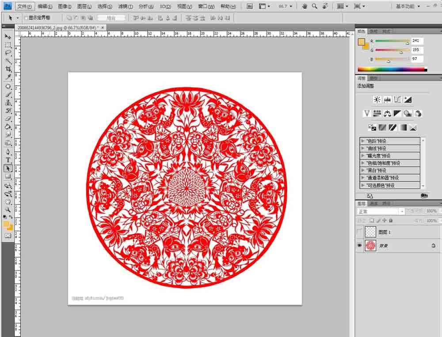This screenshot has width=442, height=337.
Task: Open the 编辑(E) menu
Action: 45,6
